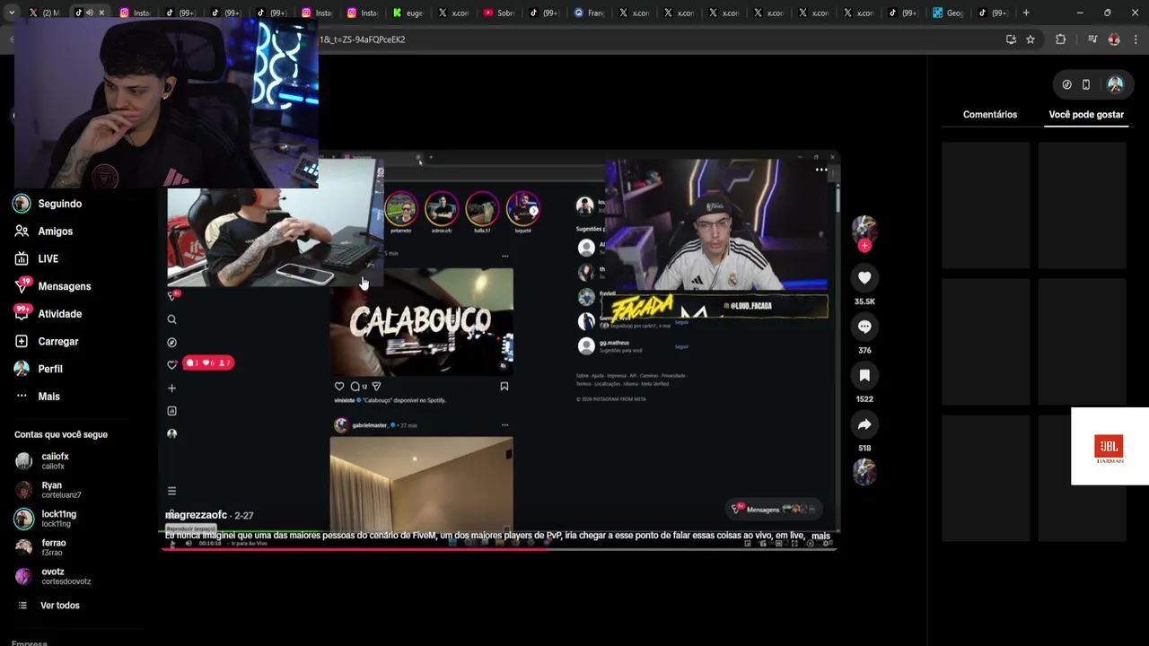The height and width of the screenshot is (646, 1149).
Task: Follow creator with red plus button
Action: point(864,246)
